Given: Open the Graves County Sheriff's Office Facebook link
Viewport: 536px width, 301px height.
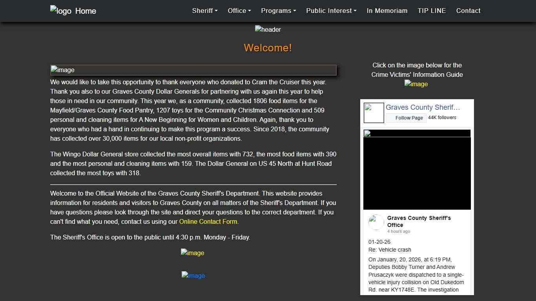Looking at the screenshot, I should [x=423, y=107].
